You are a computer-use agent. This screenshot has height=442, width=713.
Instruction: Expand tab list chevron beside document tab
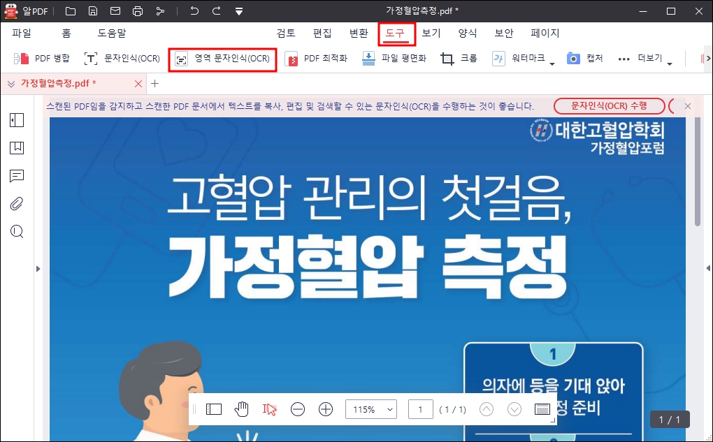[x=11, y=84]
